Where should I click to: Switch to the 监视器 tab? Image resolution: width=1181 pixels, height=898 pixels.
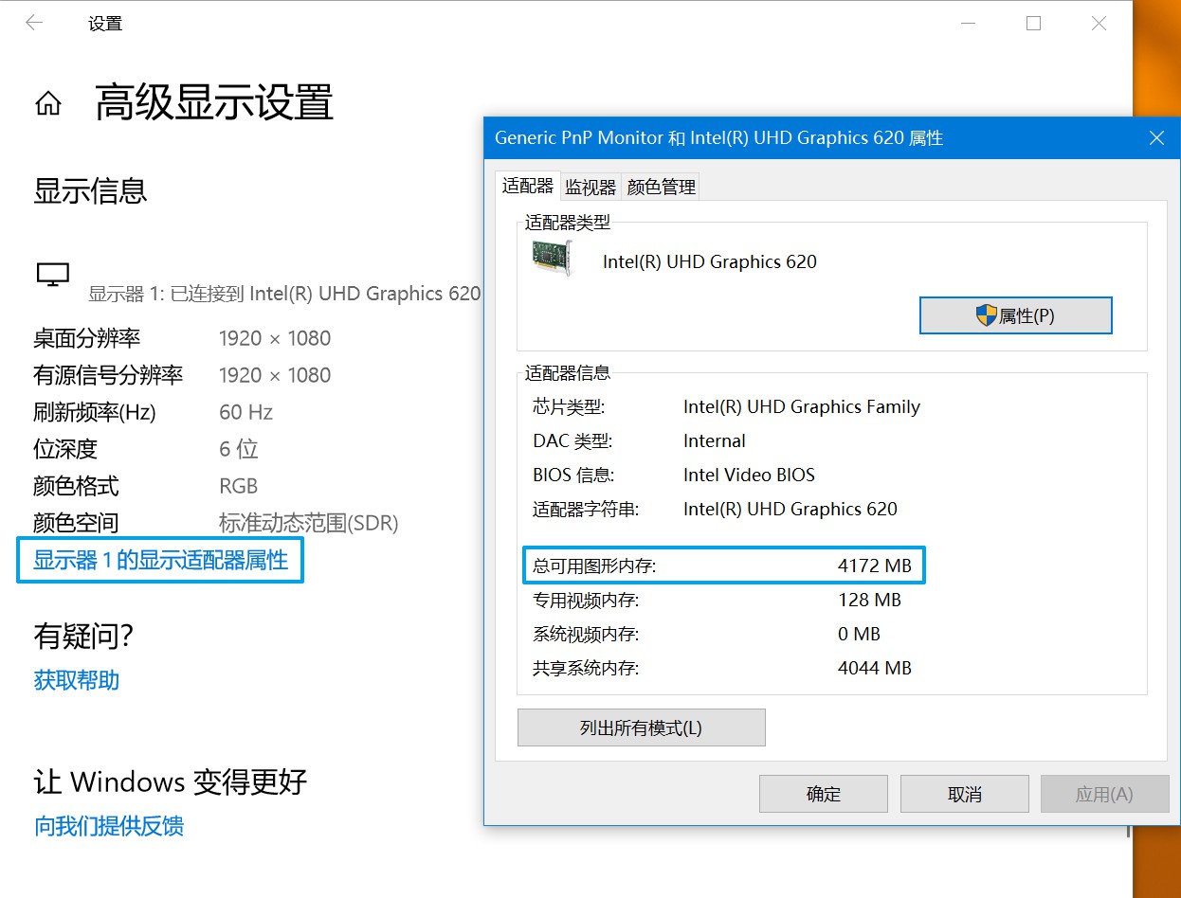590,188
